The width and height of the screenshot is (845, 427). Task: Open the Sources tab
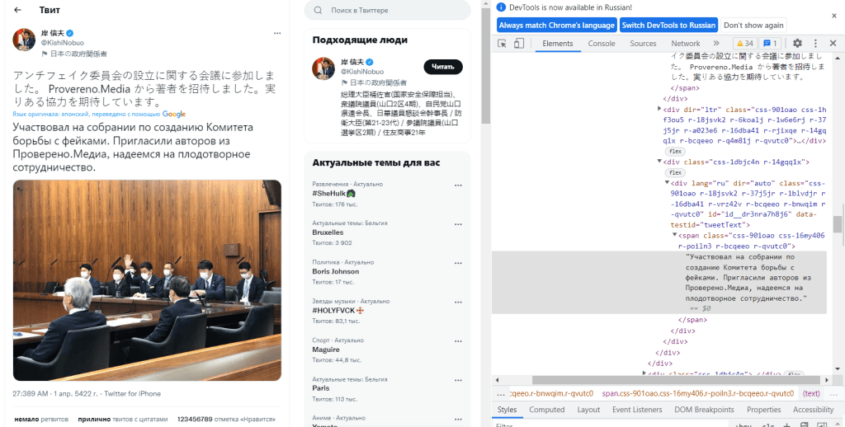click(643, 44)
